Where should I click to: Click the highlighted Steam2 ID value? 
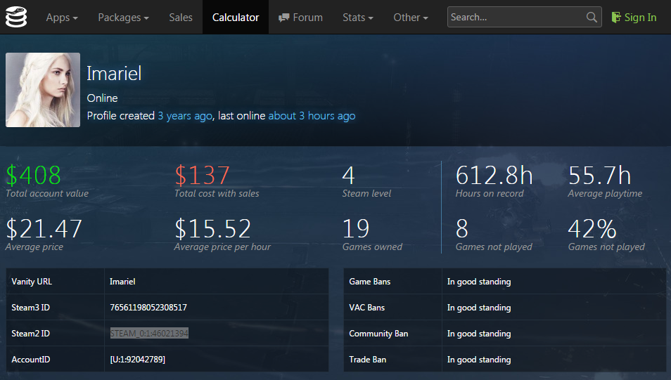point(149,334)
